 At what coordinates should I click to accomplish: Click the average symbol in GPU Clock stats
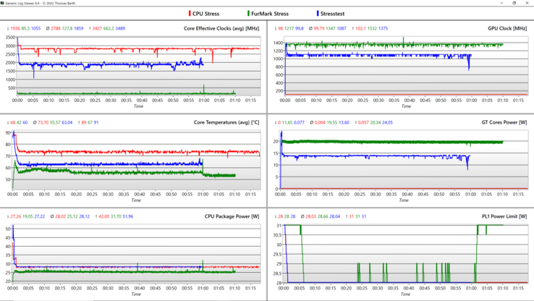point(311,29)
